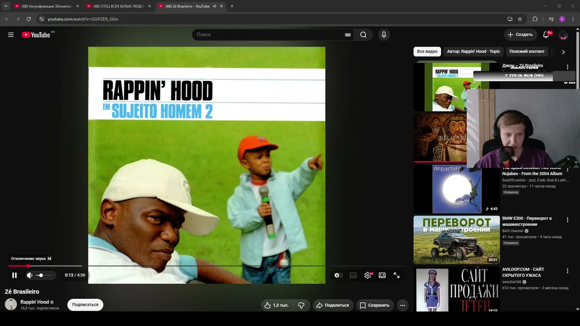580x326 pixels.
Task: Open options for the Джем – Zé Brasileiro mix
Action: (x=567, y=67)
